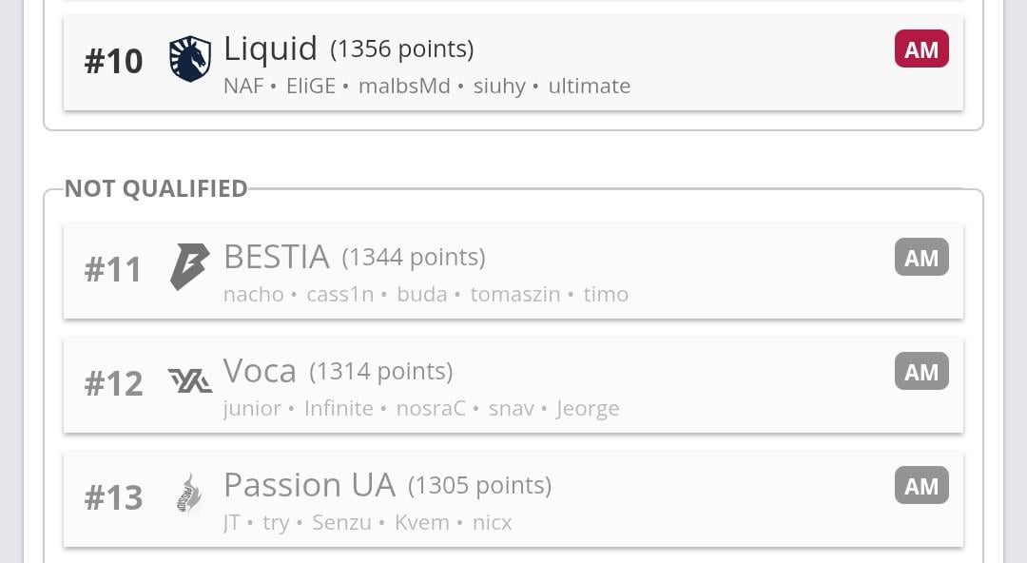Click the AM badge on Passion UA row
1027x563 pixels.
tap(920, 486)
